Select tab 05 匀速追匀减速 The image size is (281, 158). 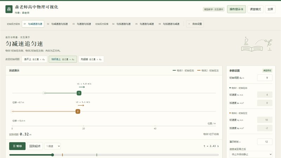coord(145,24)
